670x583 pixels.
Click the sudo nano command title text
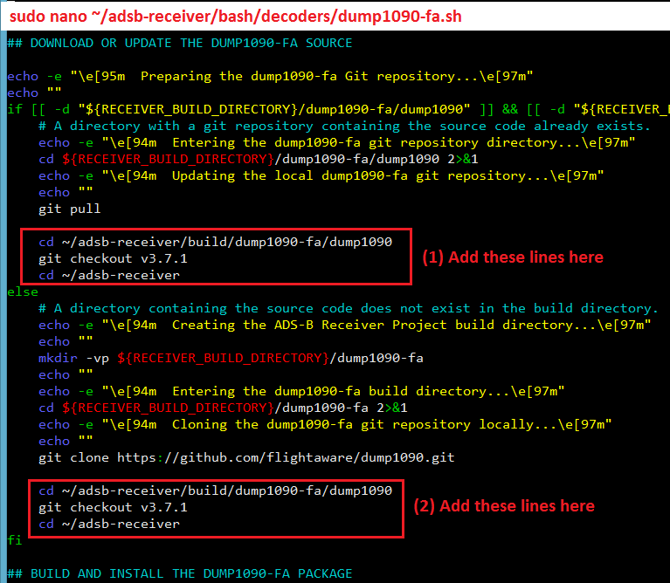tap(236, 17)
